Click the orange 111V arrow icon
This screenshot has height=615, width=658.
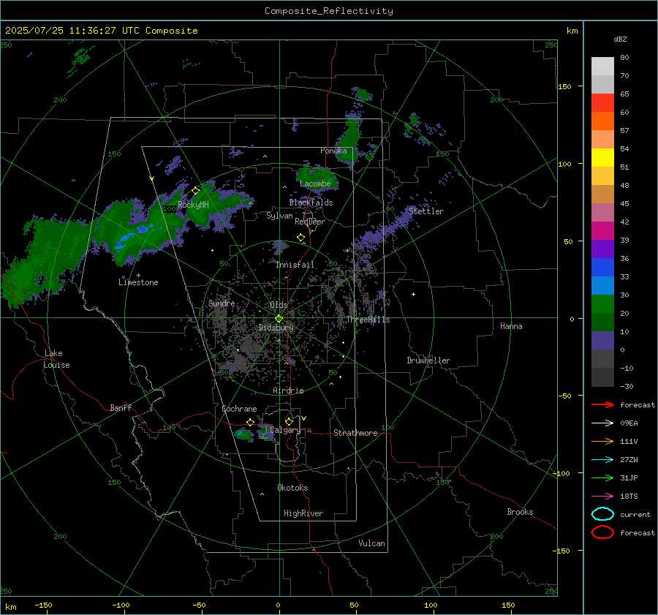(x=602, y=441)
